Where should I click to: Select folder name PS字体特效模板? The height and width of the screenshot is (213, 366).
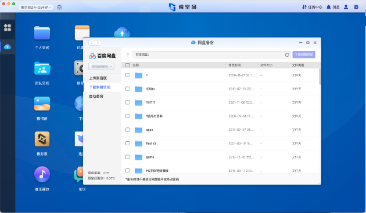(157, 171)
